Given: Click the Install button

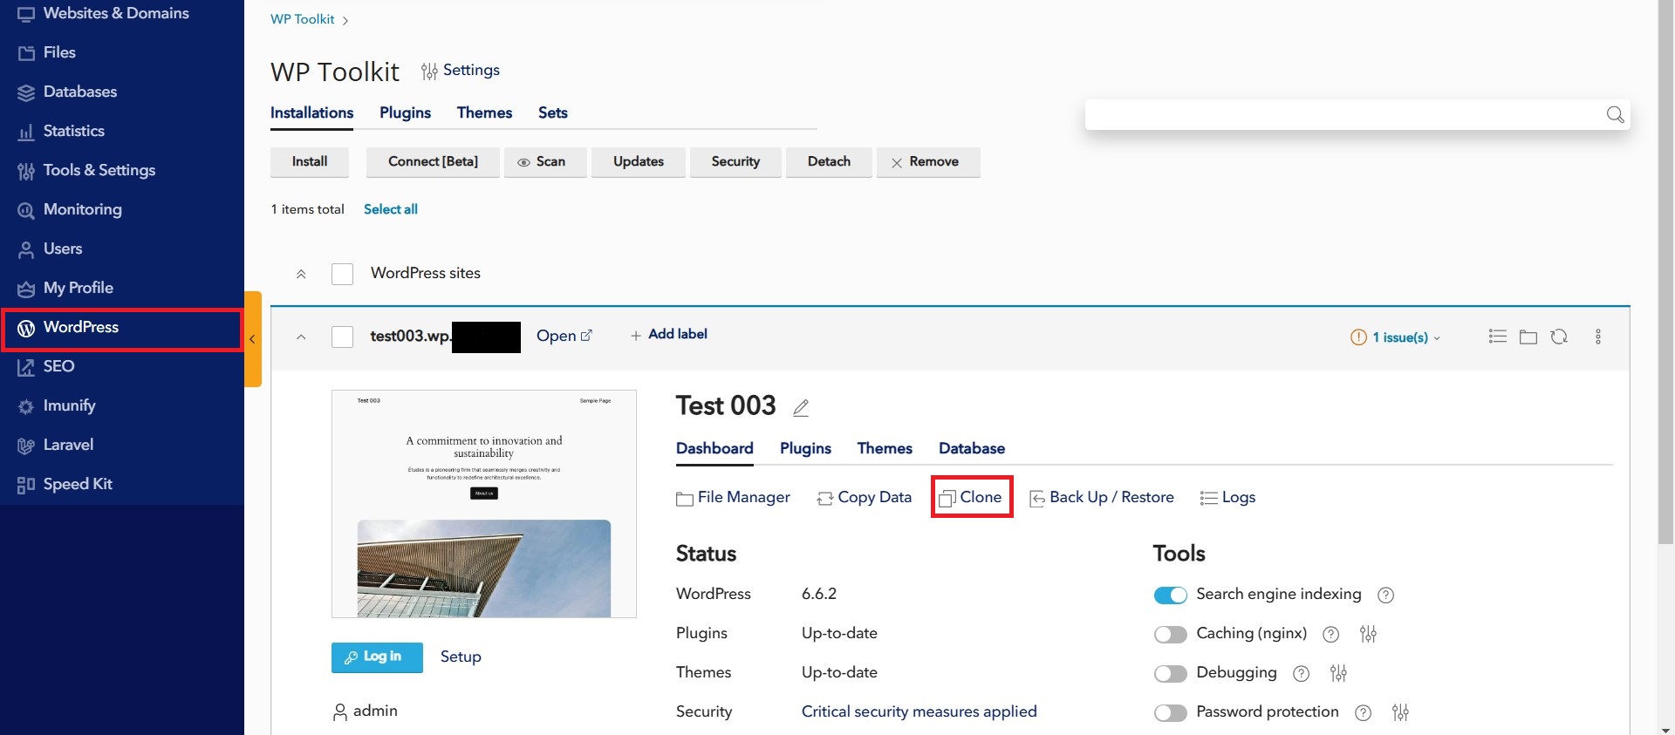Looking at the screenshot, I should (310, 162).
